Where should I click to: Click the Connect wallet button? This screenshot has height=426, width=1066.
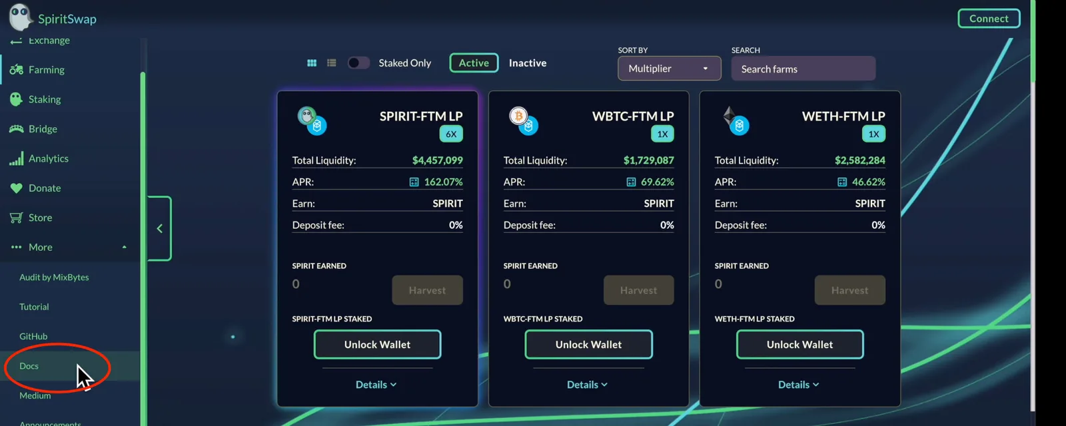coord(989,19)
